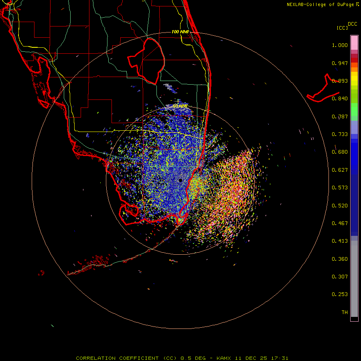The height and width of the screenshot is (361, 361).
Task: Click the TH threshold label on the scale
Action: point(345,312)
